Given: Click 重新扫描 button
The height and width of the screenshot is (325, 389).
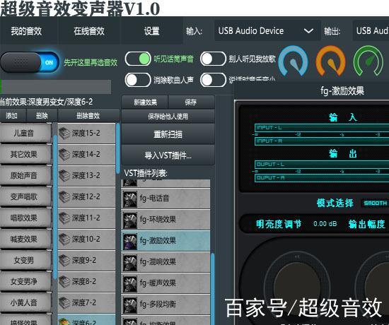Looking at the screenshot, I should point(168,134).
